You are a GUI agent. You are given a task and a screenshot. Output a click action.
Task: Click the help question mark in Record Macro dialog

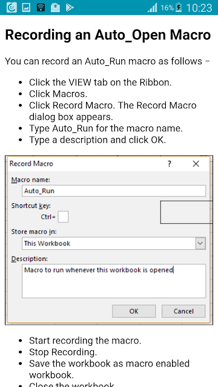click(170, 164)
